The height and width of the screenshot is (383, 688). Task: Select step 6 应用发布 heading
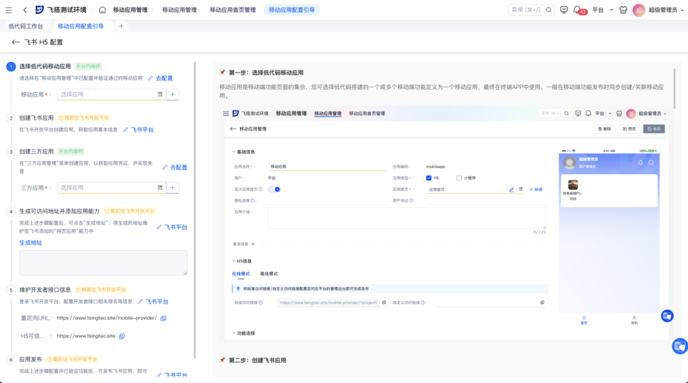tap(31, 359)
